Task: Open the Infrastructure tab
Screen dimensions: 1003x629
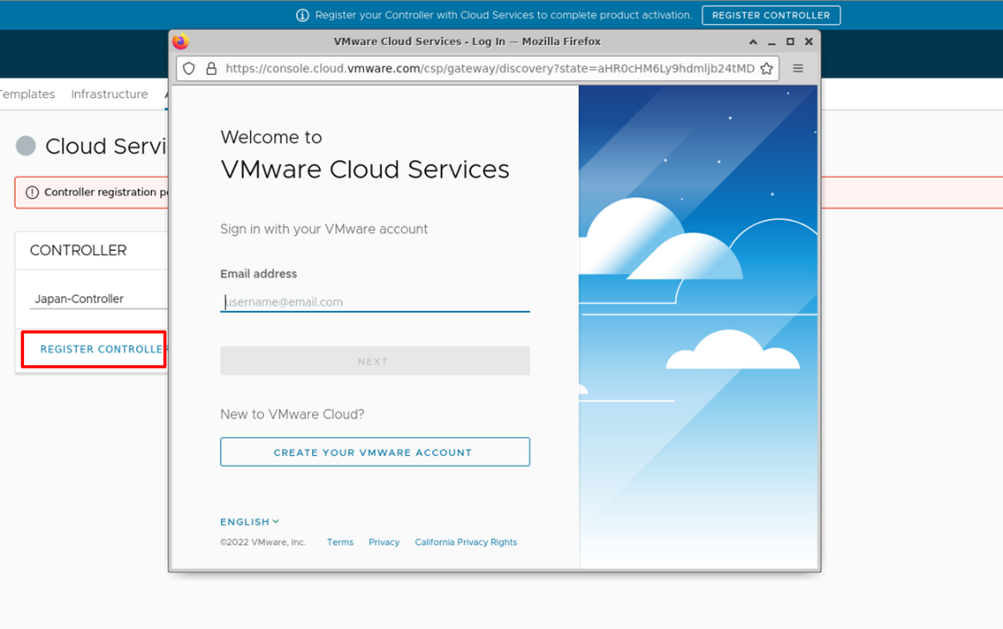Action: (110, 94)
